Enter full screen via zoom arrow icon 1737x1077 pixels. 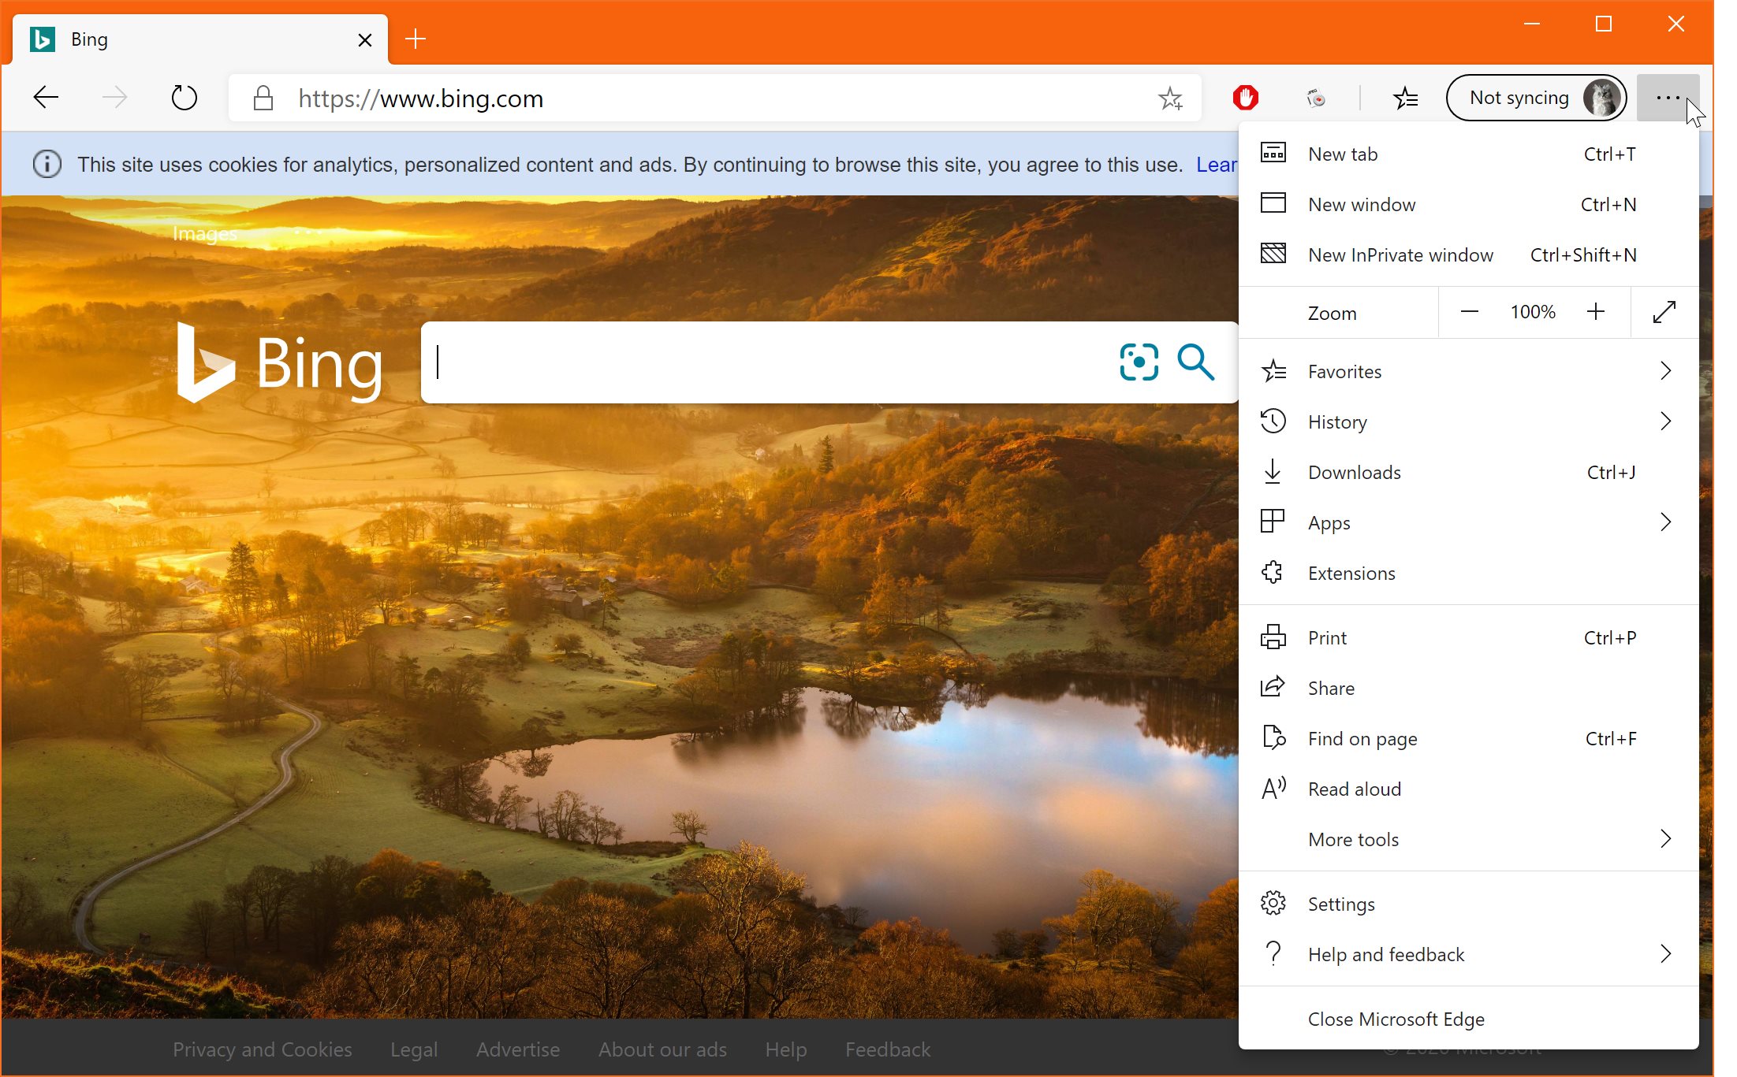tap(1664, 312)
